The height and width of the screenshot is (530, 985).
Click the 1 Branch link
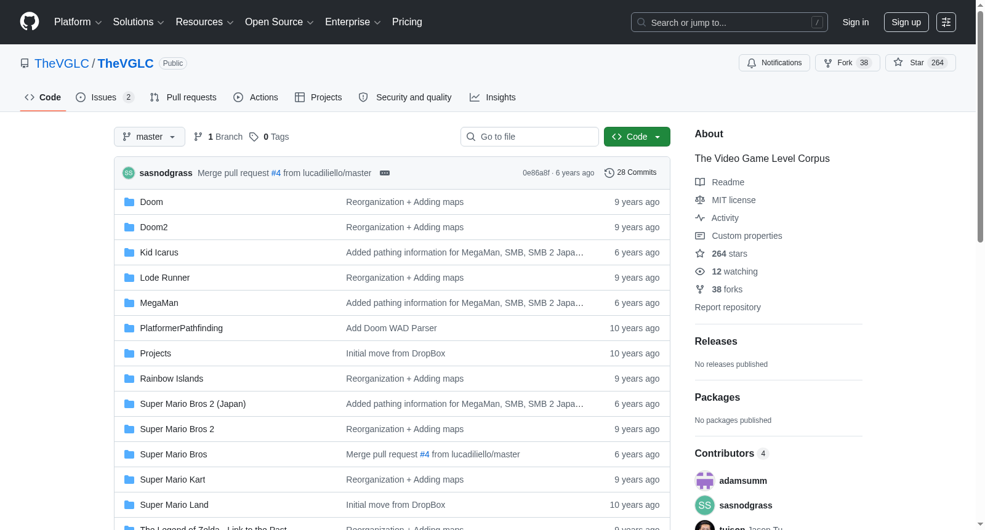218,137
